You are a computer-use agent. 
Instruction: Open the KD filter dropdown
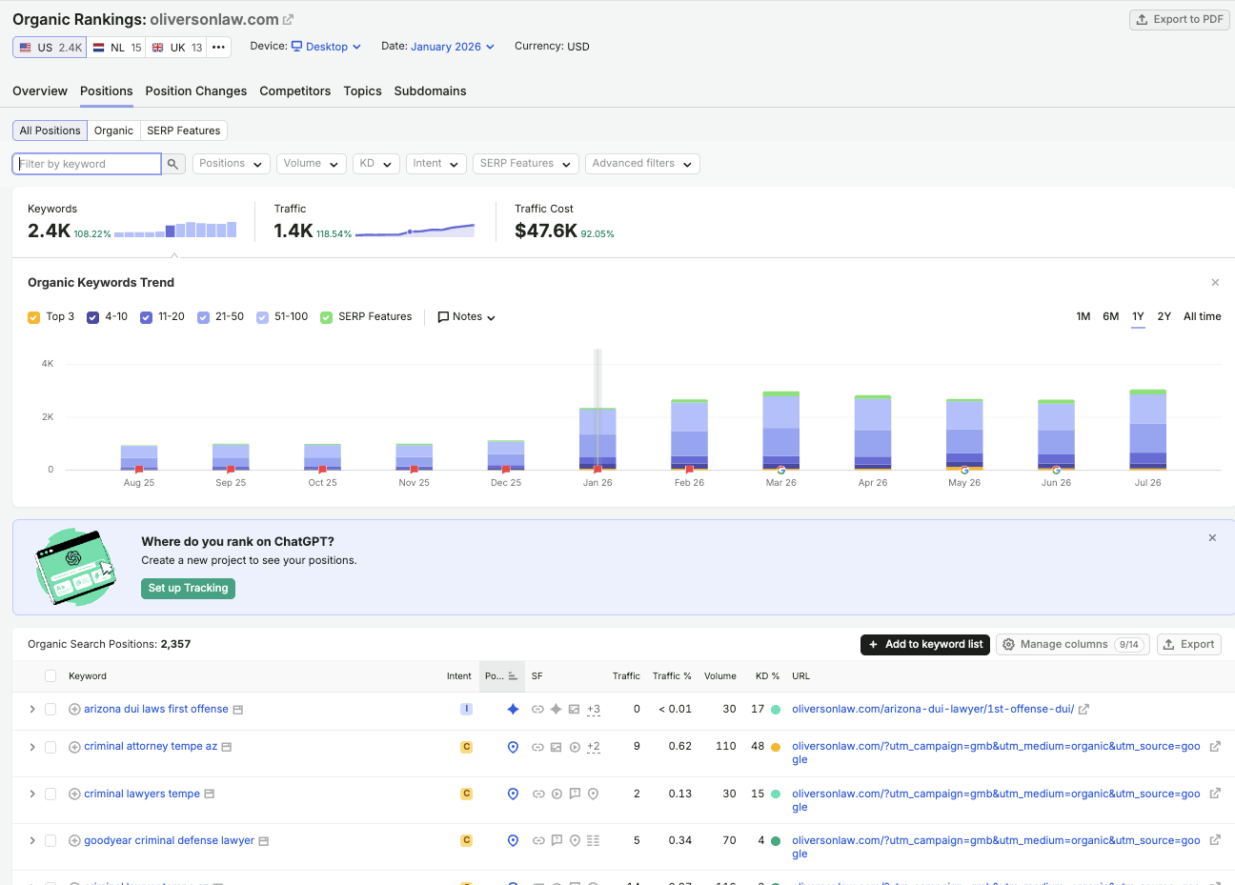[x=375, y=164]
